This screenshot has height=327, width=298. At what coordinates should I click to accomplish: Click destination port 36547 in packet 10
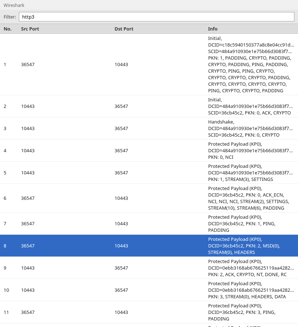121,290
